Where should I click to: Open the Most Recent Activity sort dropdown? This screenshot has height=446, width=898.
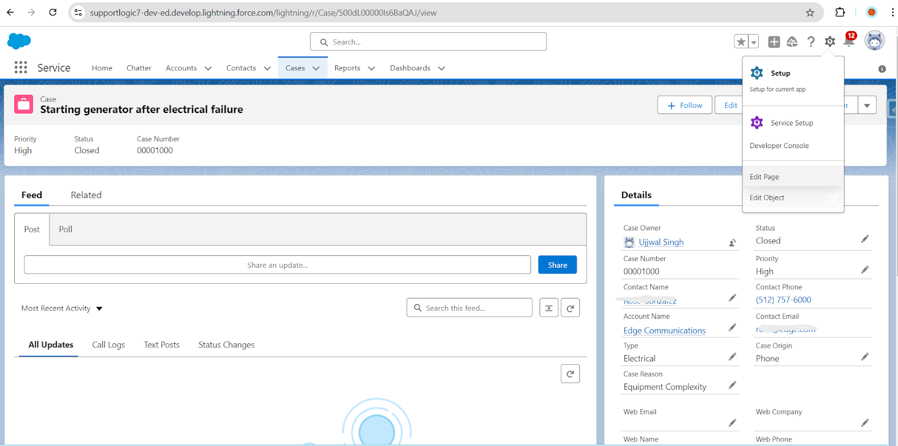click(x=62, y=308)
